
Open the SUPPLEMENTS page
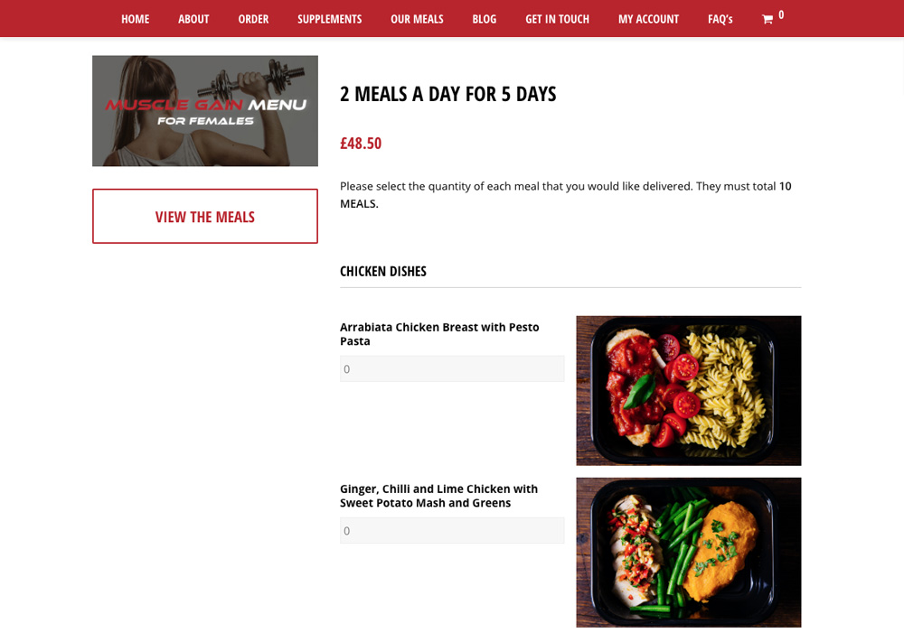pyautogui.click(x=329, y=19)
